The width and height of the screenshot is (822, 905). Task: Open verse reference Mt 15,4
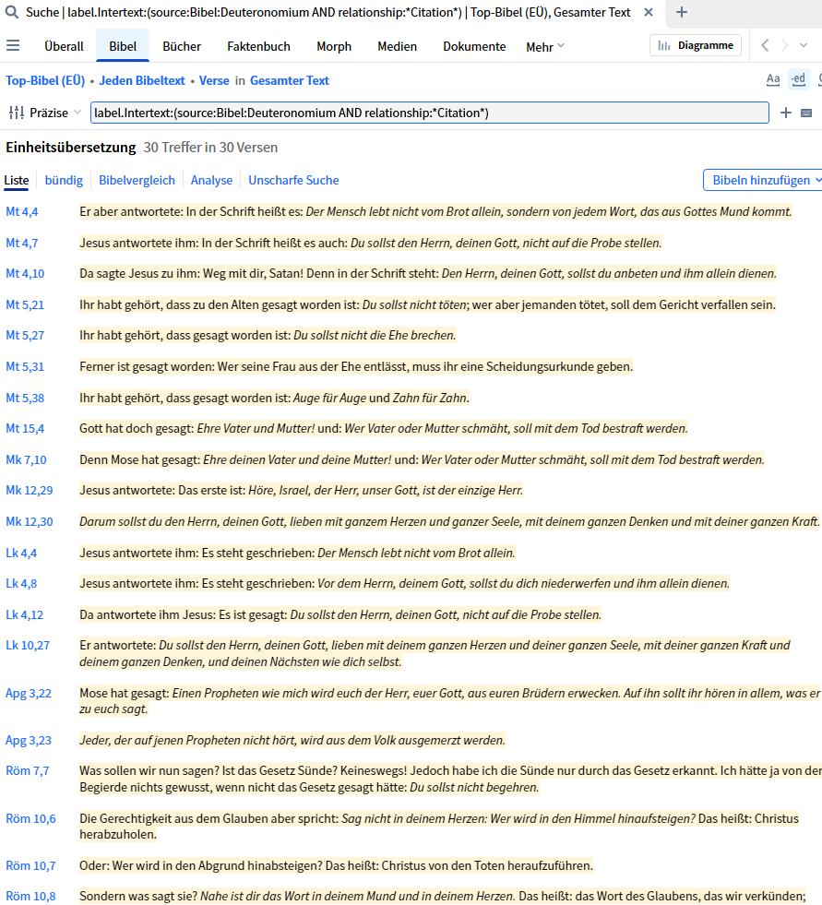click(x=25, y=428)
